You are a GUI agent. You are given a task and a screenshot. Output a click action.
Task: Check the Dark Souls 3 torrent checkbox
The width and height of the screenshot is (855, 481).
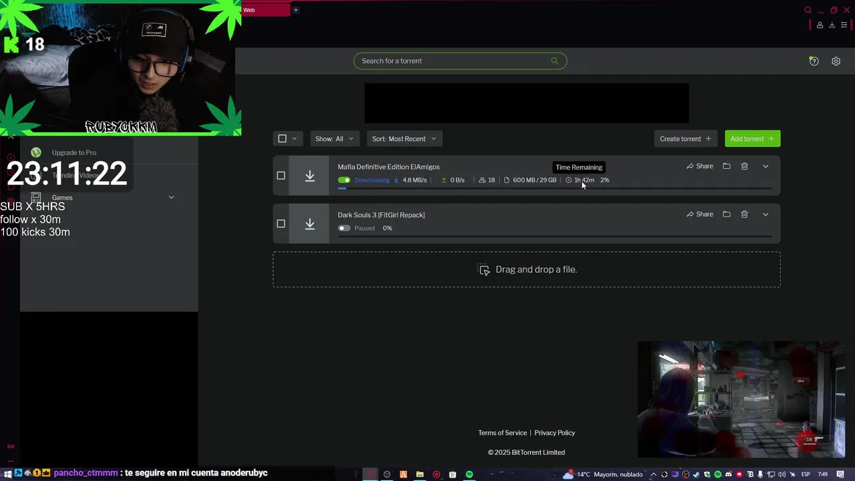281,224
